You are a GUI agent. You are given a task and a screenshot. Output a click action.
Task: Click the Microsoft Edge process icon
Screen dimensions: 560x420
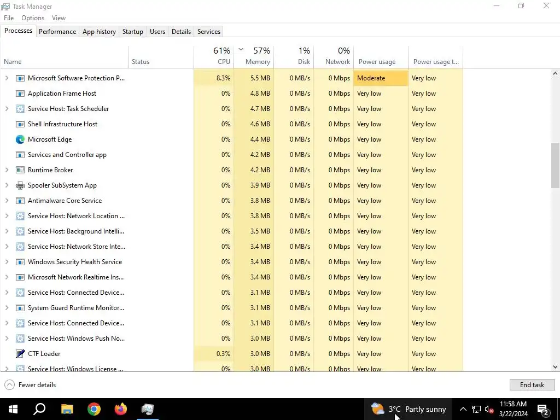[20, 139]
